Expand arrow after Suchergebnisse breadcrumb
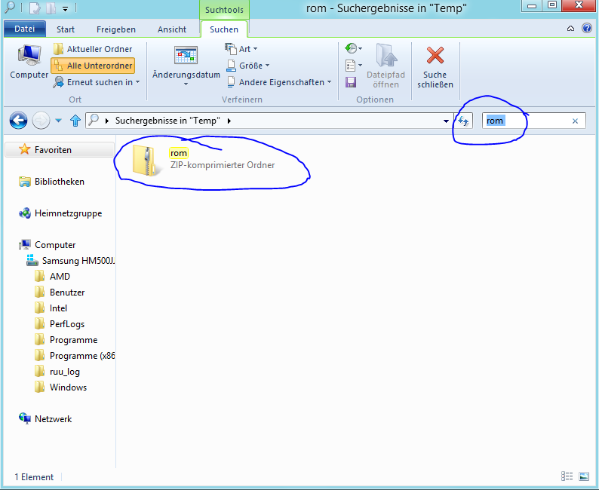599x490 pixels. coord(229,121)
